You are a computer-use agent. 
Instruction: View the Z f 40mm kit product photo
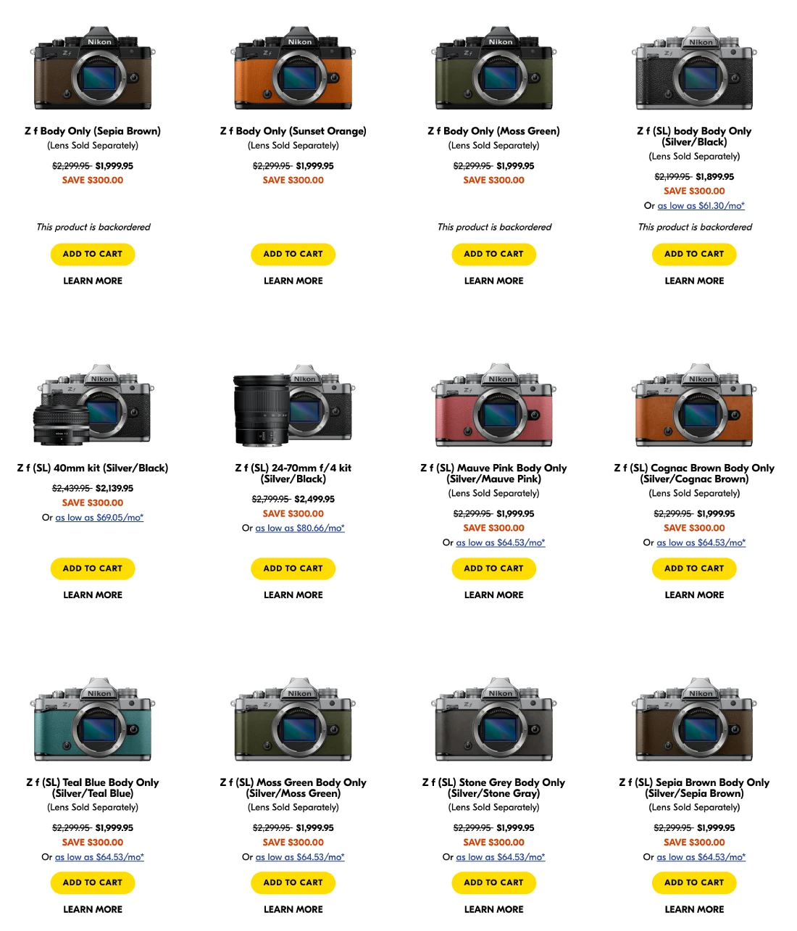pos(93,405)
